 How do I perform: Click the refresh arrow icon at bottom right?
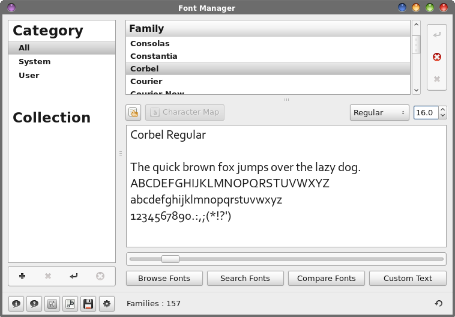[x=439, y=303]
